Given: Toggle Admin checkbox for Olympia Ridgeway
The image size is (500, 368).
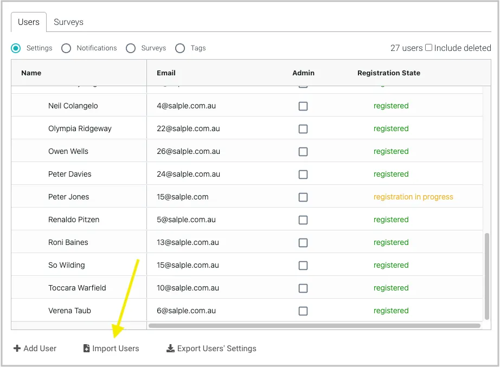Looking at the screenshot, I should click(x=303, y=129).
